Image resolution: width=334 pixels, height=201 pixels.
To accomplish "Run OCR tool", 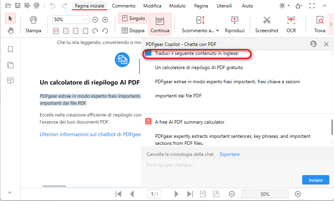I will (291, 24).
